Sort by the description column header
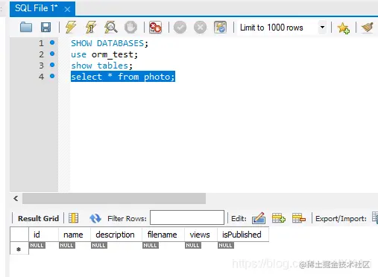Screen dimensions: 378x277 [x=116, y=235]
